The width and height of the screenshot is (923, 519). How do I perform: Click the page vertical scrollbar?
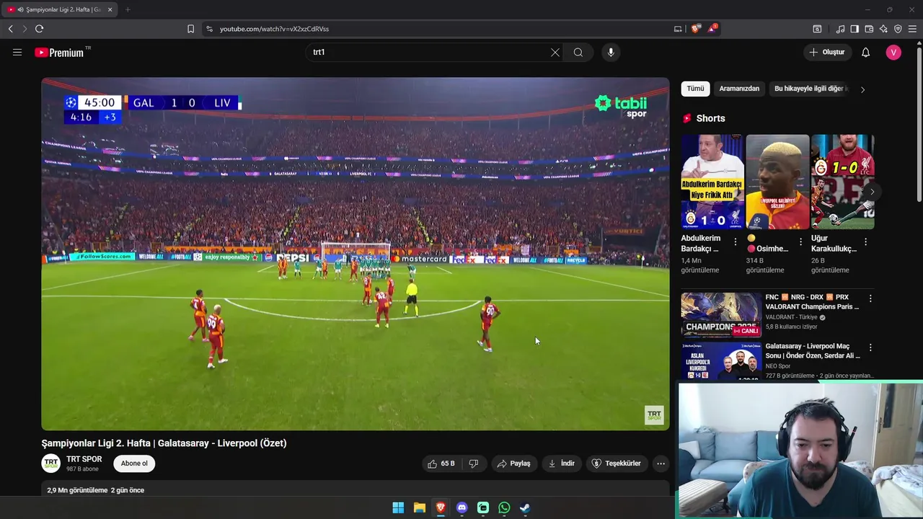point(919,123)
